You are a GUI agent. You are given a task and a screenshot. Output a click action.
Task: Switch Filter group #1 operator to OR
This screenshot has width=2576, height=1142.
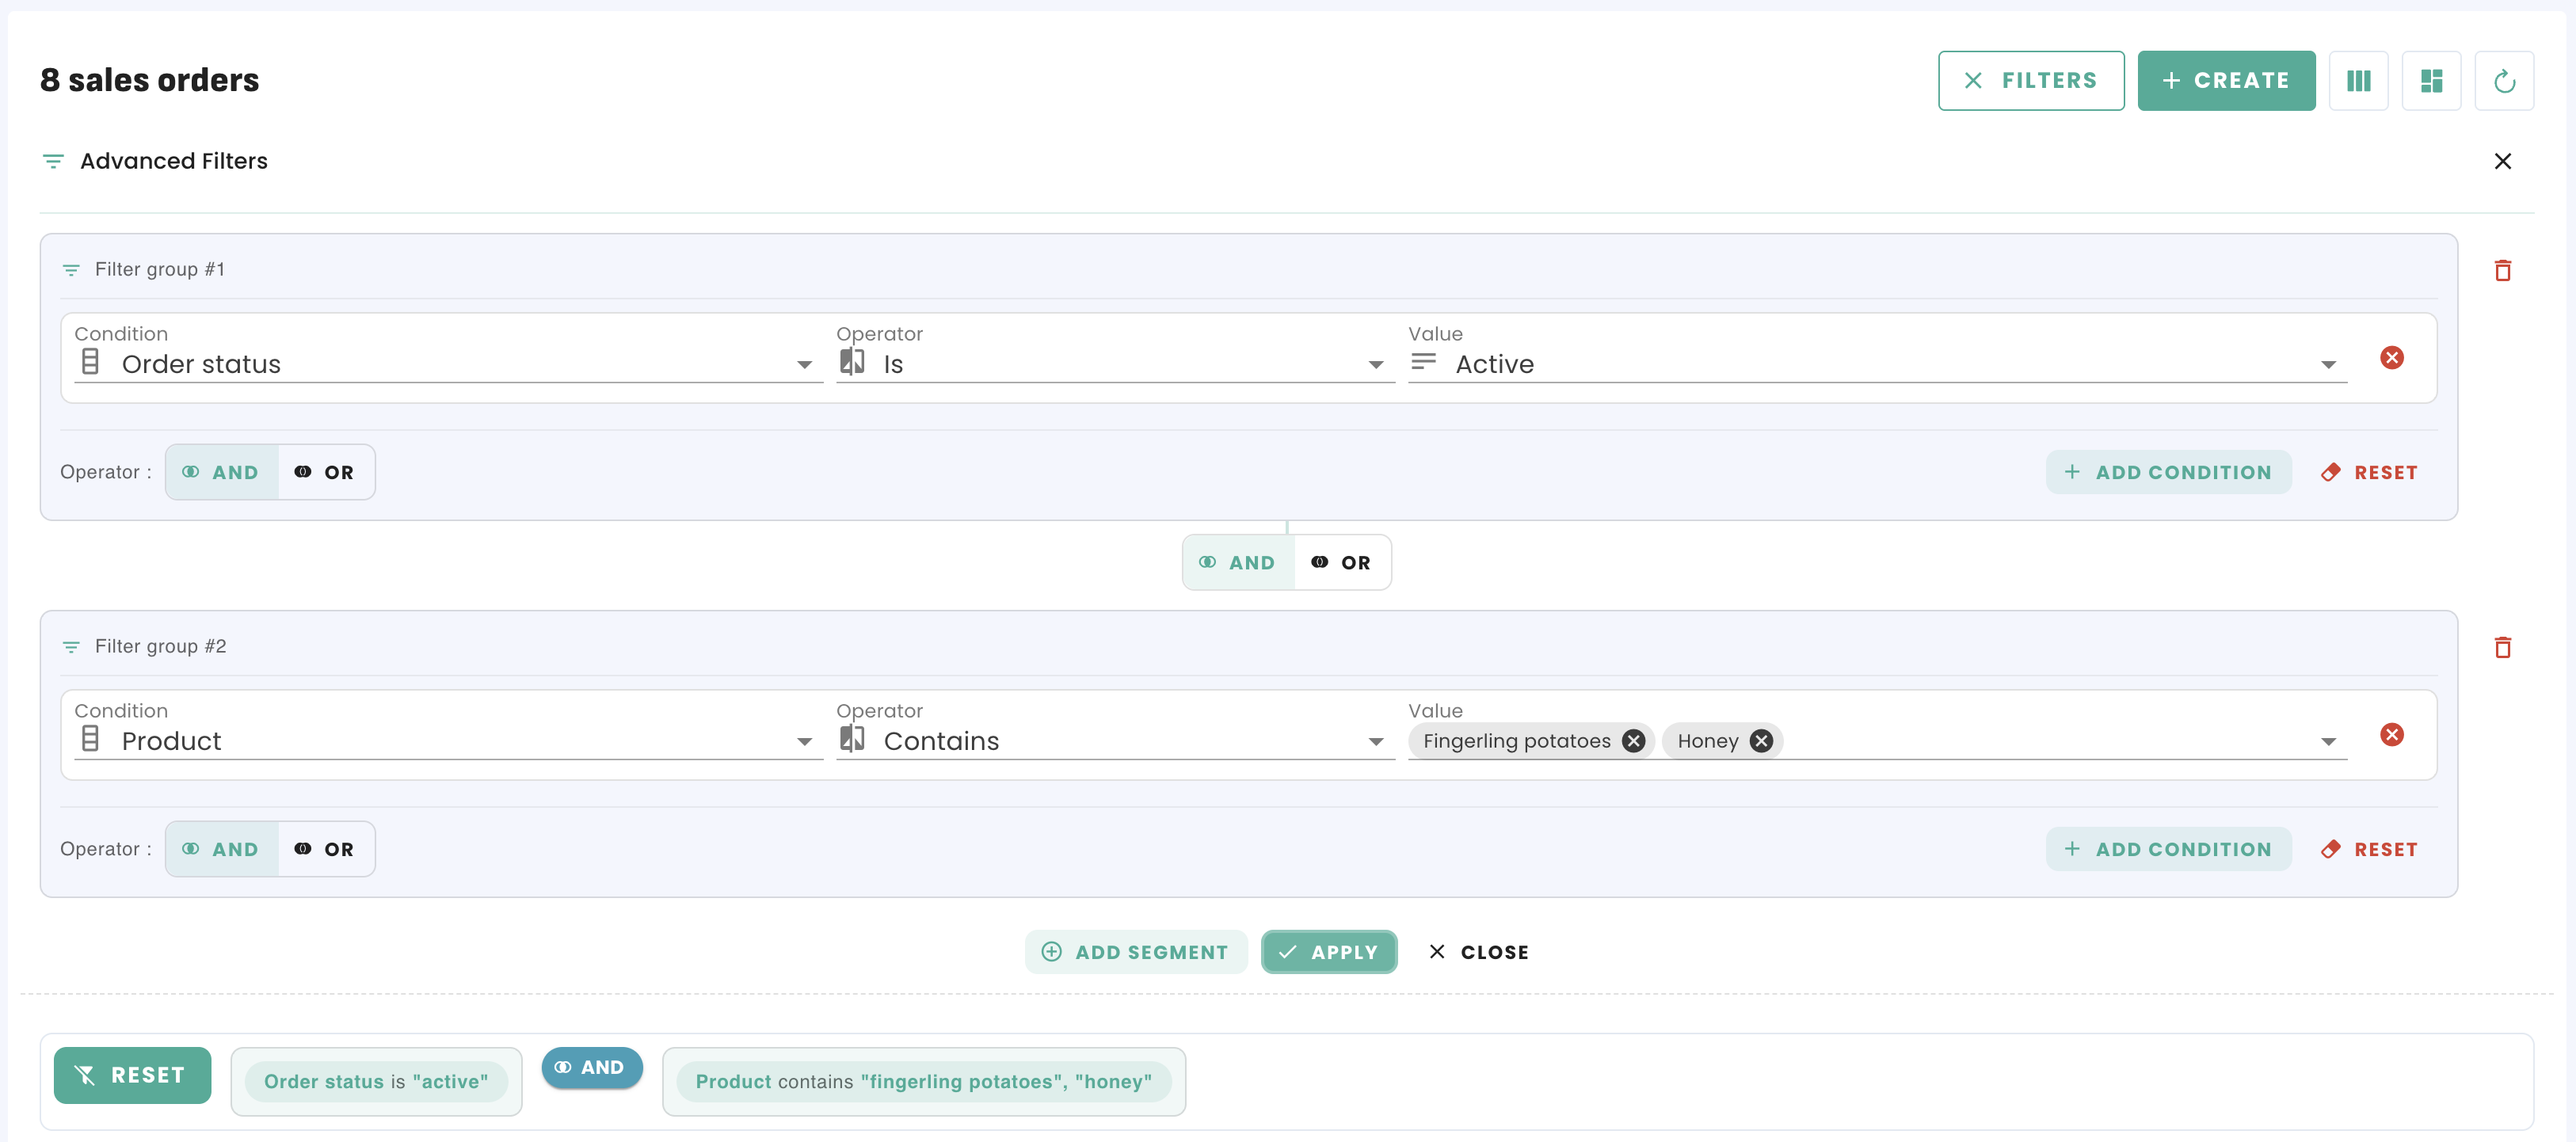325,472
